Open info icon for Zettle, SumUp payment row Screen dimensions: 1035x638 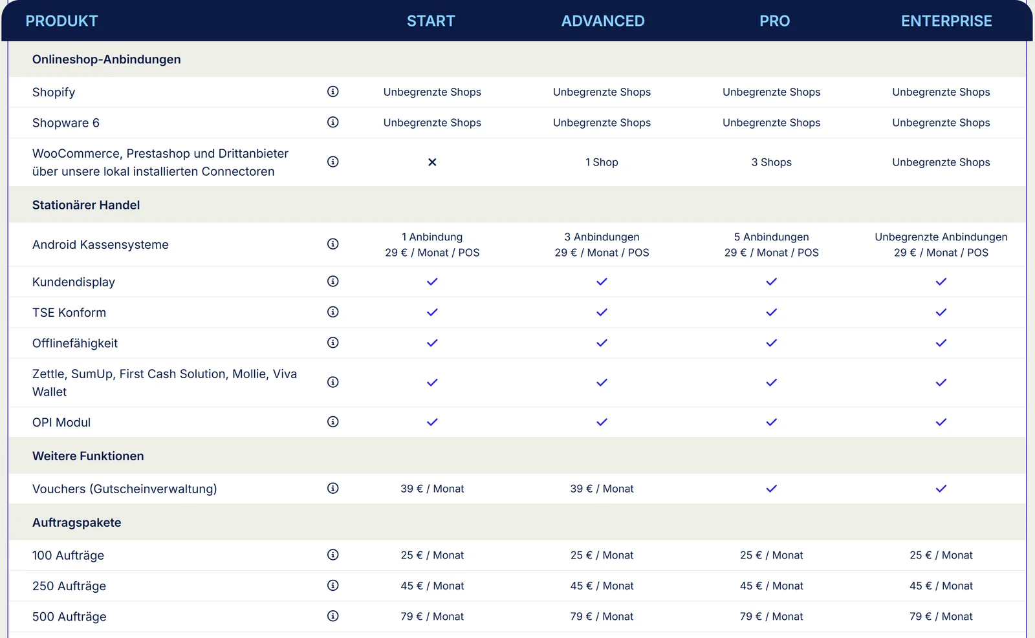[333, 382]
